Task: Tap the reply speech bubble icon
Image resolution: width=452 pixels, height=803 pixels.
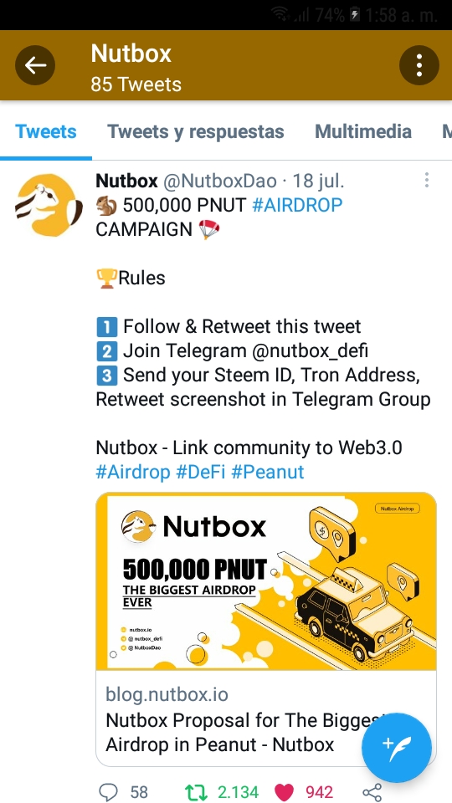Action: pos(108,792)
